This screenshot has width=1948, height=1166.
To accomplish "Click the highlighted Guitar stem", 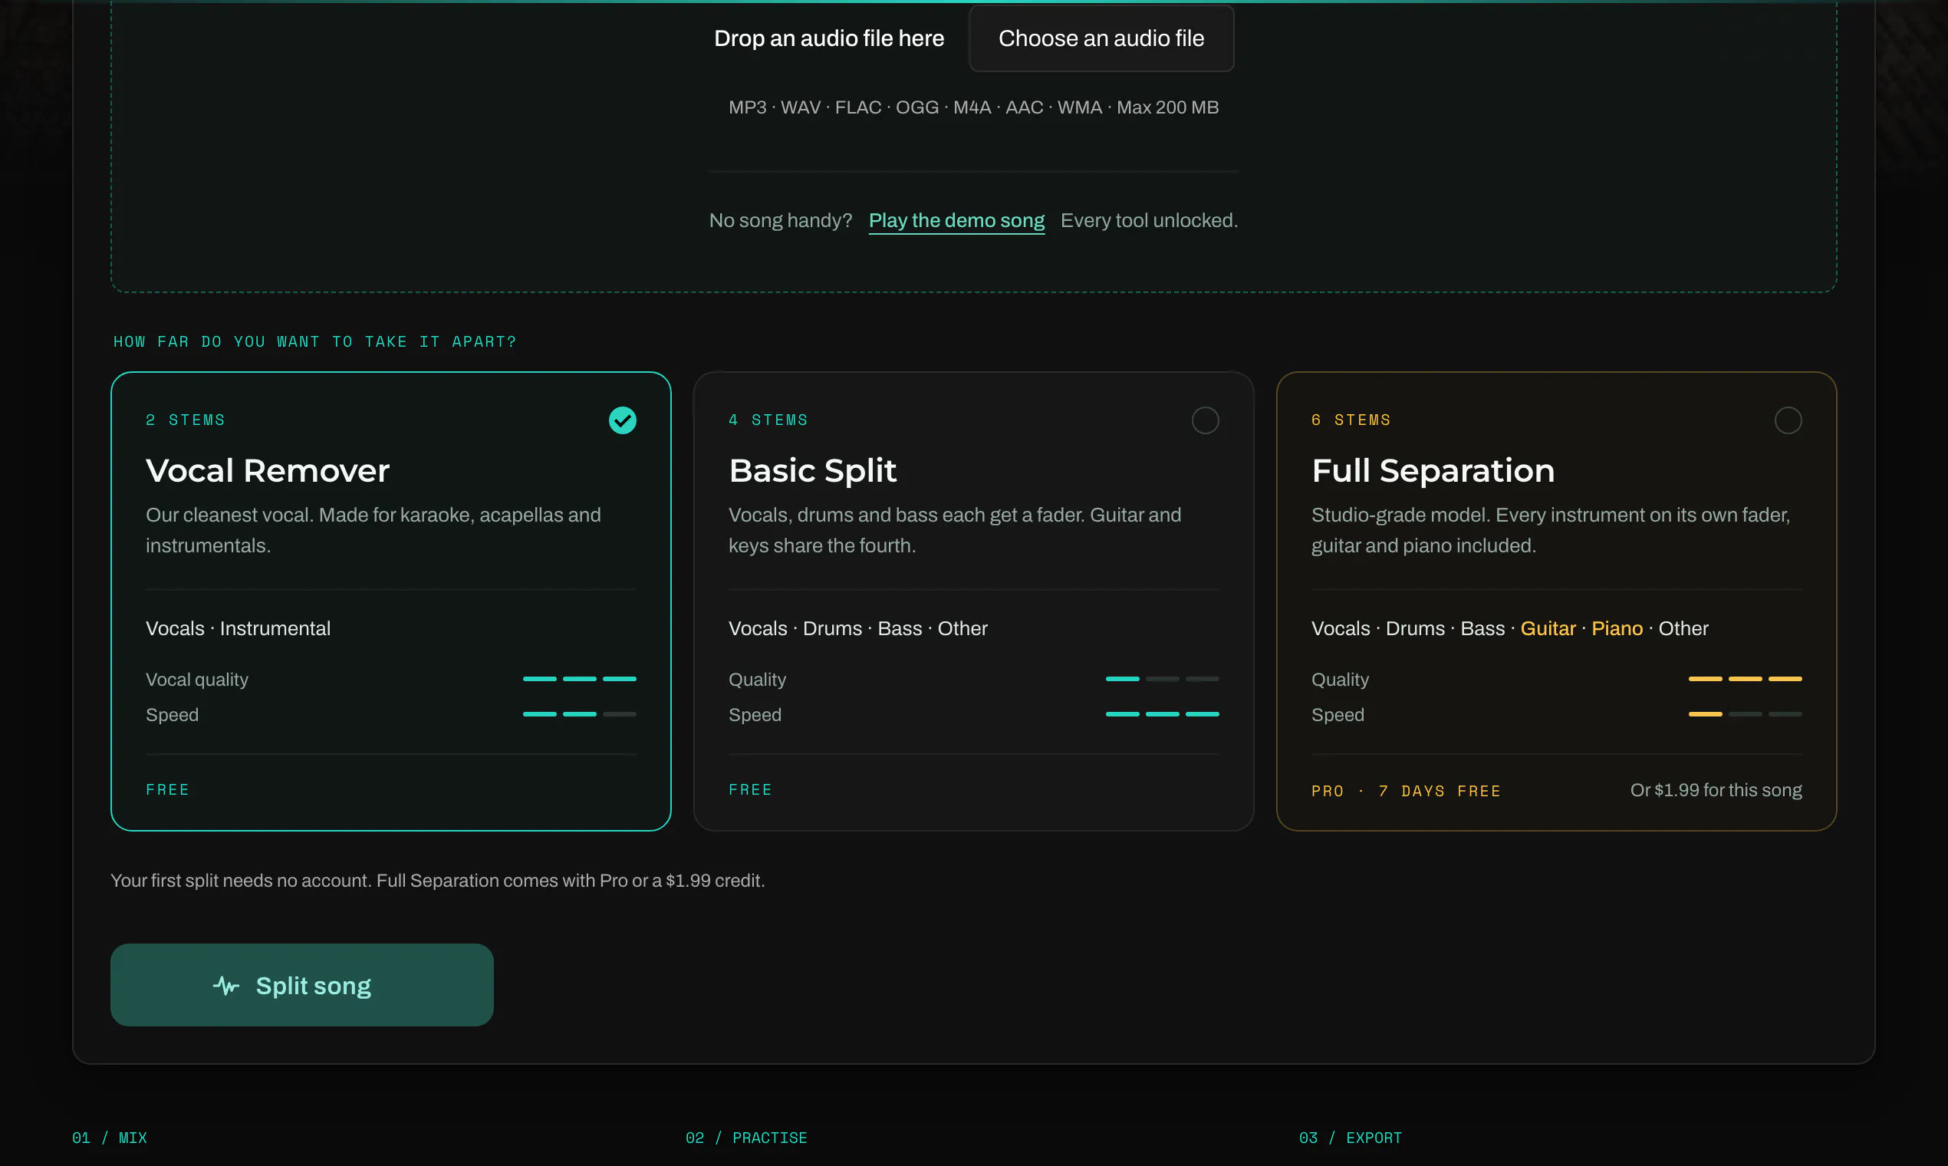I will 1548,628.
